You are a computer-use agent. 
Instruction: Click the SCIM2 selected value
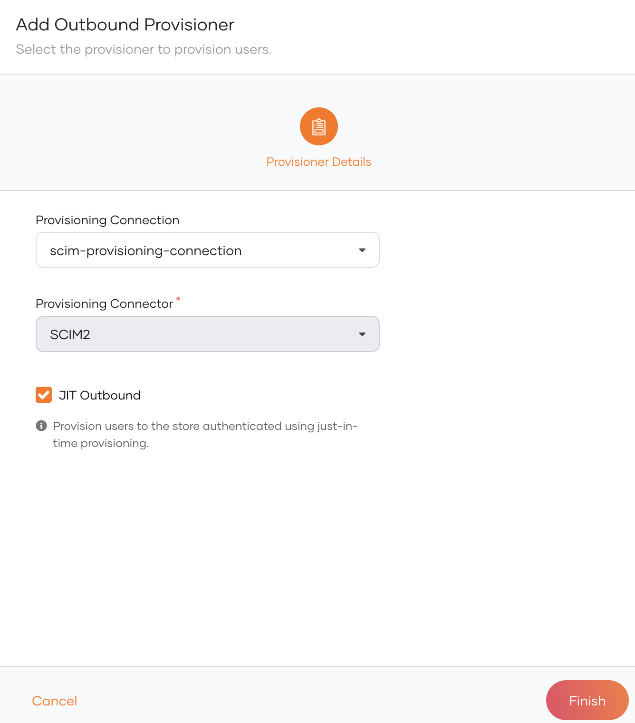coord(70,335)
